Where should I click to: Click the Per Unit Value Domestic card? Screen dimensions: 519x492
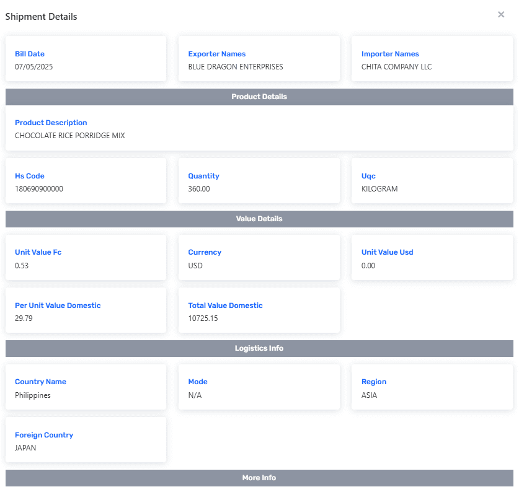coord(86,310)
